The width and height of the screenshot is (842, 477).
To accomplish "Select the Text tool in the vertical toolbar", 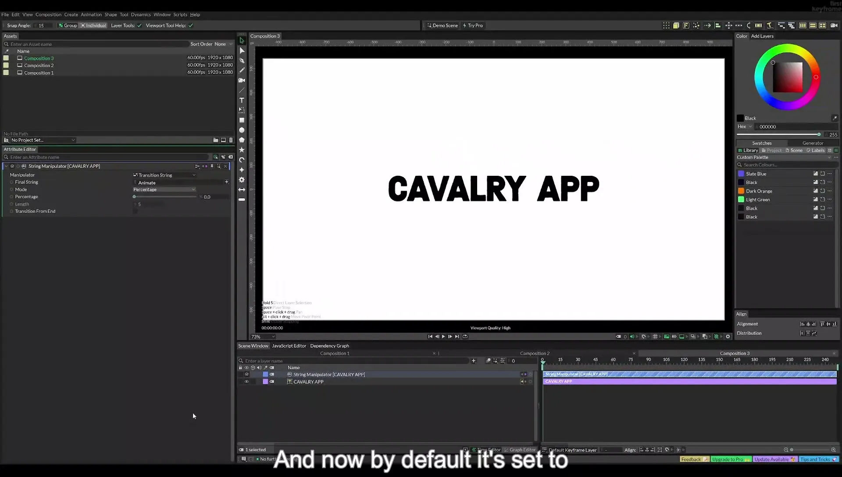I will [x=242, y=100].
